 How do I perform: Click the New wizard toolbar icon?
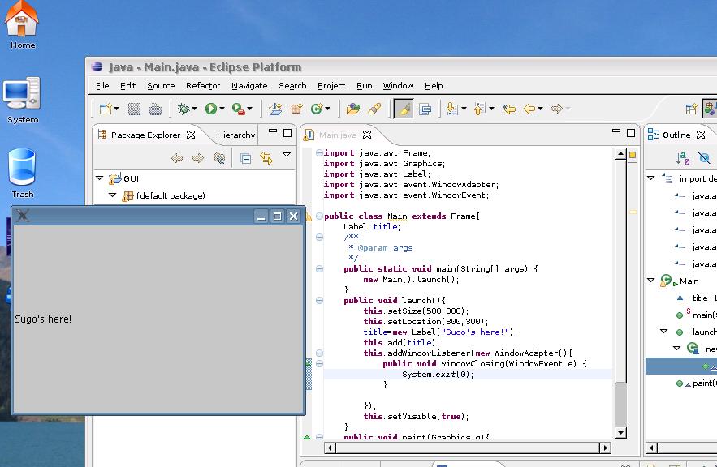coord(106,109)
